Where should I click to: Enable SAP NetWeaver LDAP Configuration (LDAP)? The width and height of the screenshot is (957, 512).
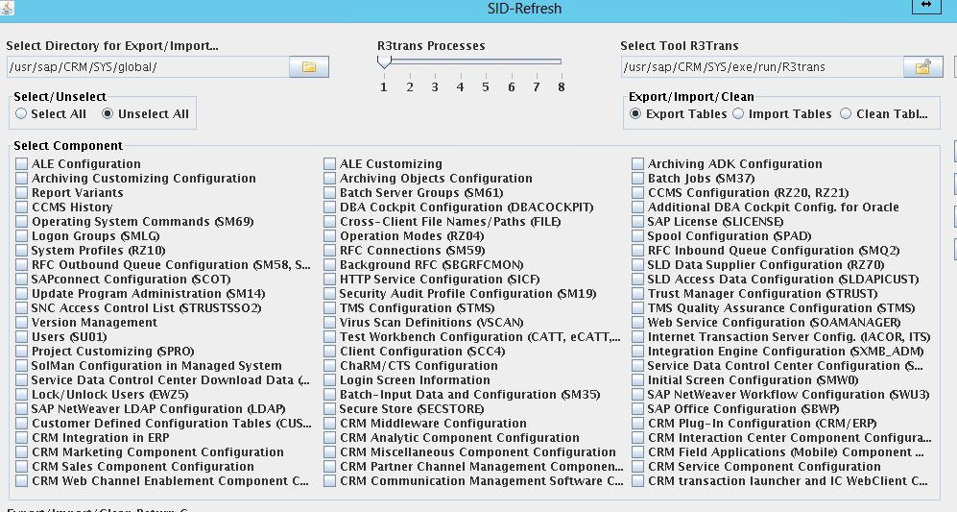[x=22, y=409]
